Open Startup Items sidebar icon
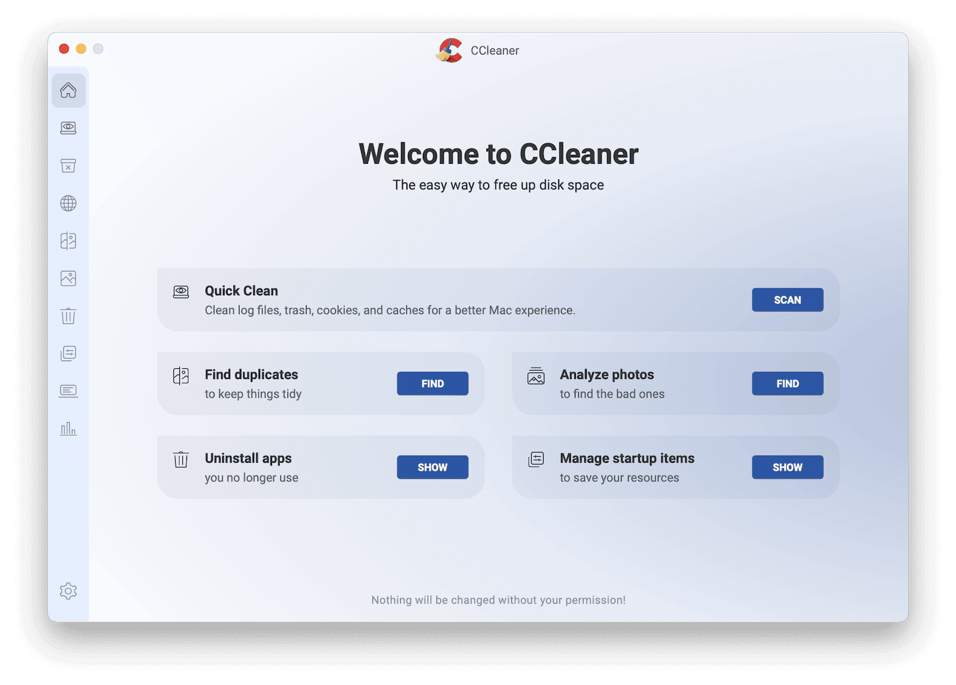The height and width of the screenshot is (685, 956). (69, 353)
